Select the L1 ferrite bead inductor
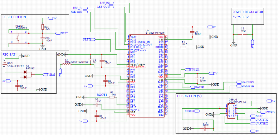Screen dimensions: 278x135 67,64
